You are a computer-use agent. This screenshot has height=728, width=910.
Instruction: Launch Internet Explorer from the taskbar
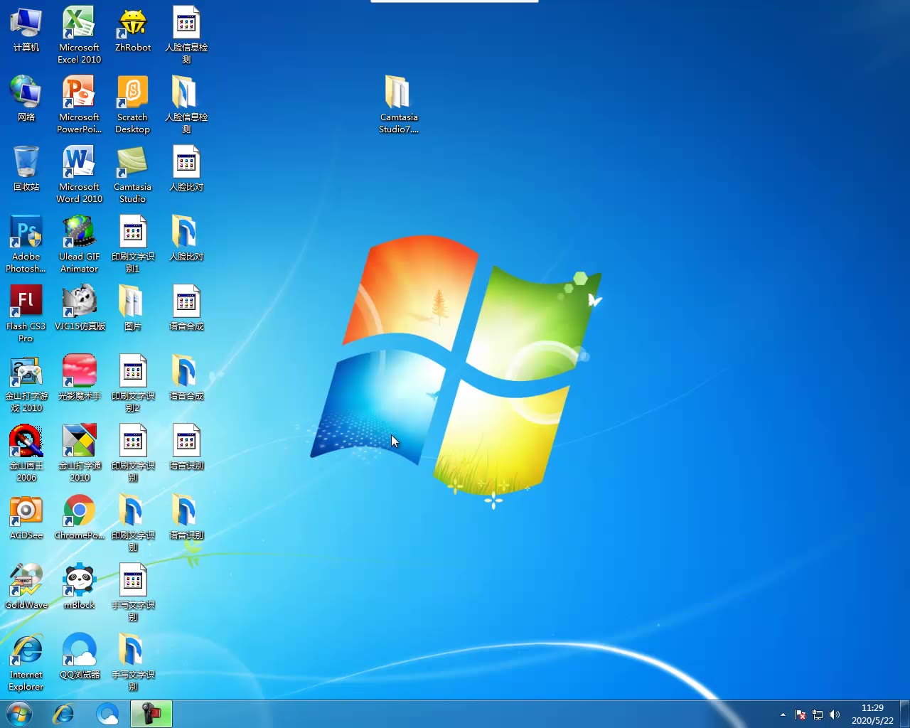pos(63,714)
